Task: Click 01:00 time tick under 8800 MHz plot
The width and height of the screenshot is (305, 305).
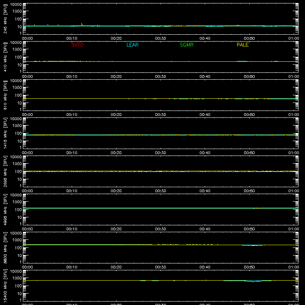Action: pos(294,267)
